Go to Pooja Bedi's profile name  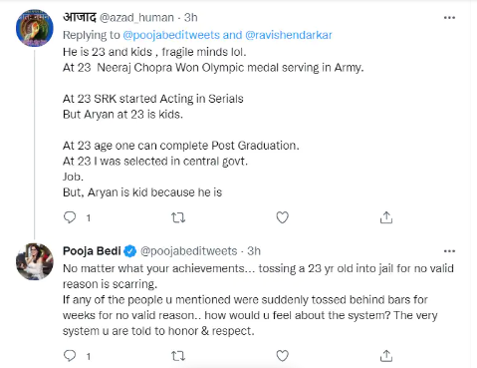point(92,251)
